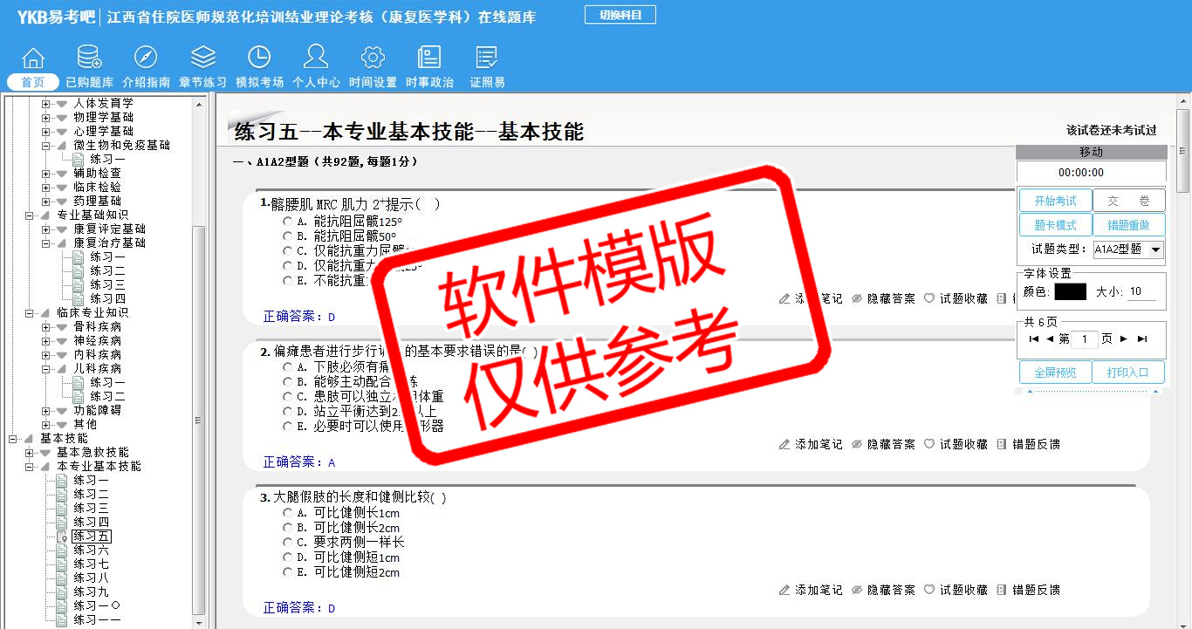Image resolution: width=1192 pixels, height=629 pixels.
Task: Open 章节练习 layers icon
Action: click(202, 58)
